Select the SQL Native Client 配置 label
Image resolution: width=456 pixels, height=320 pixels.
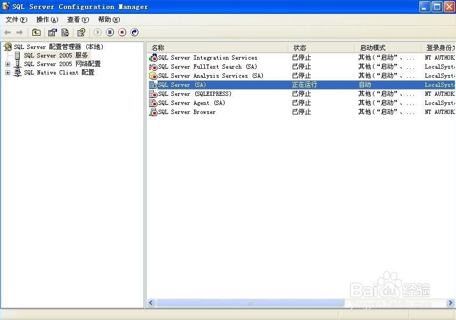[x=59, y=72]
